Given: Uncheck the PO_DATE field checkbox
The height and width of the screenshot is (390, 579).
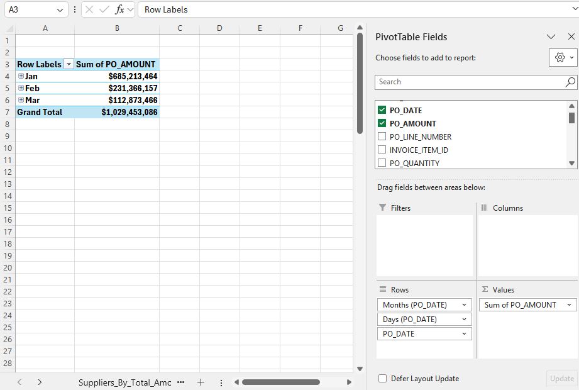Looking at the screenshot, I should click(382, 110).
